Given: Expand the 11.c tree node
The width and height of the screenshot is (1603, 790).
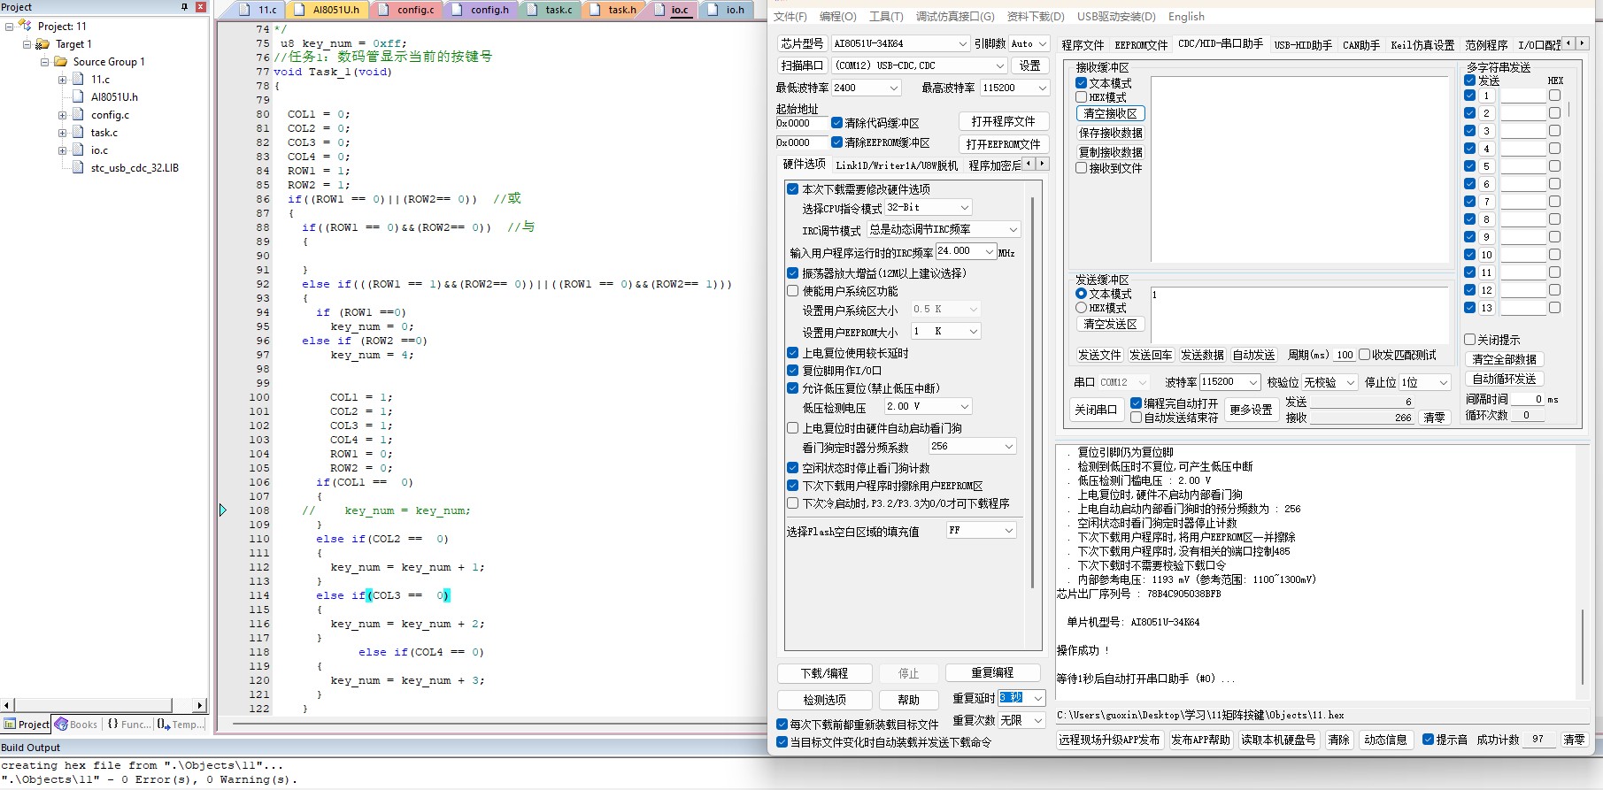Looking at the screenshot, I should tap(62, 80).
